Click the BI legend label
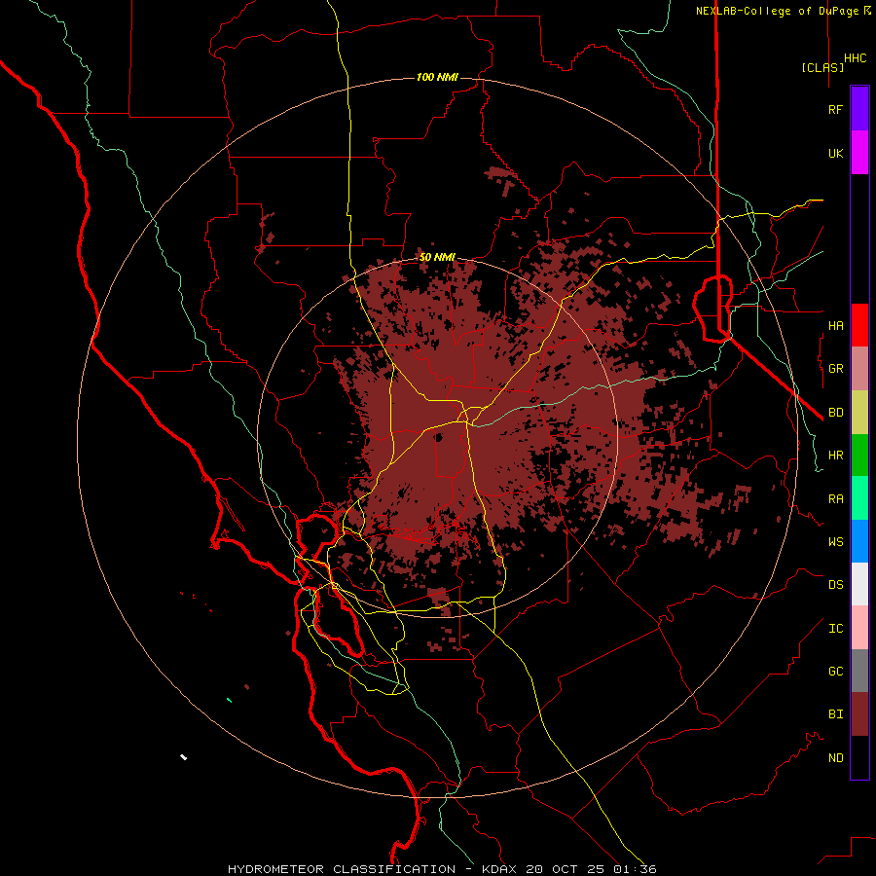876x876 pixels. [x=835, y=714]
